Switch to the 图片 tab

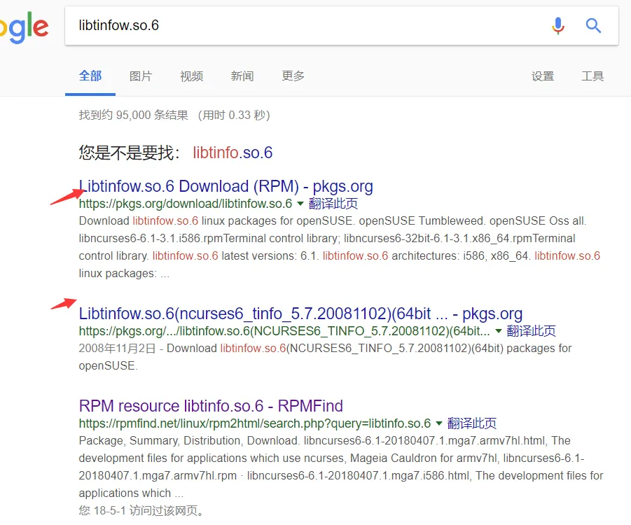[141, 76]
